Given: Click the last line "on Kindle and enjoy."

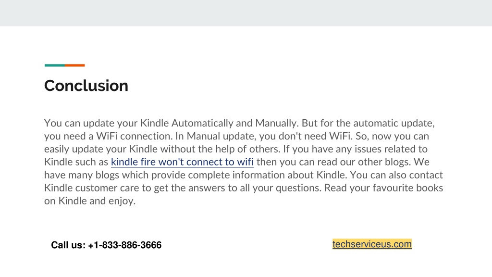Looking at the screenshot, I should [90, 201].
